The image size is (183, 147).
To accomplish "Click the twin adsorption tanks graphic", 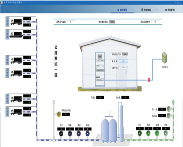I will [109, 130].
